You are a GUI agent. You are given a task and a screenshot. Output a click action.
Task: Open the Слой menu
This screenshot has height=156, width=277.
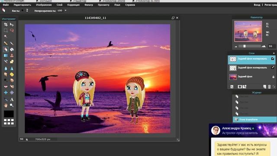[x=59, y=5]
